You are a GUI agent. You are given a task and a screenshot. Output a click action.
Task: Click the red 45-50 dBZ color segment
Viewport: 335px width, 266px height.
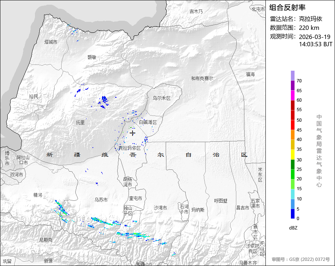pos(293,125)
